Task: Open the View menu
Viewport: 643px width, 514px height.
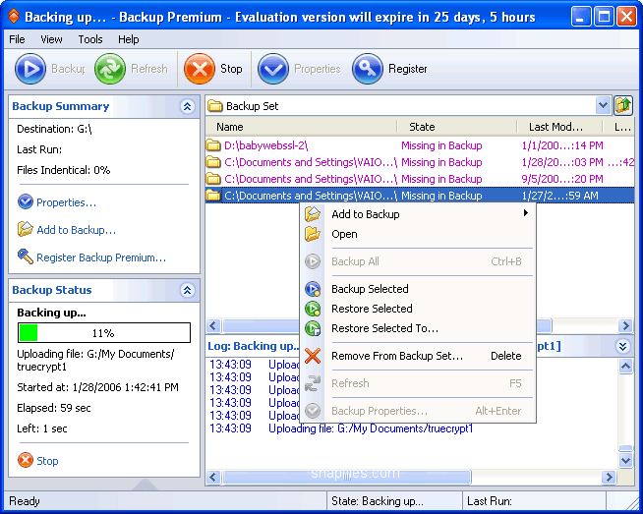Action: [51, 39]
